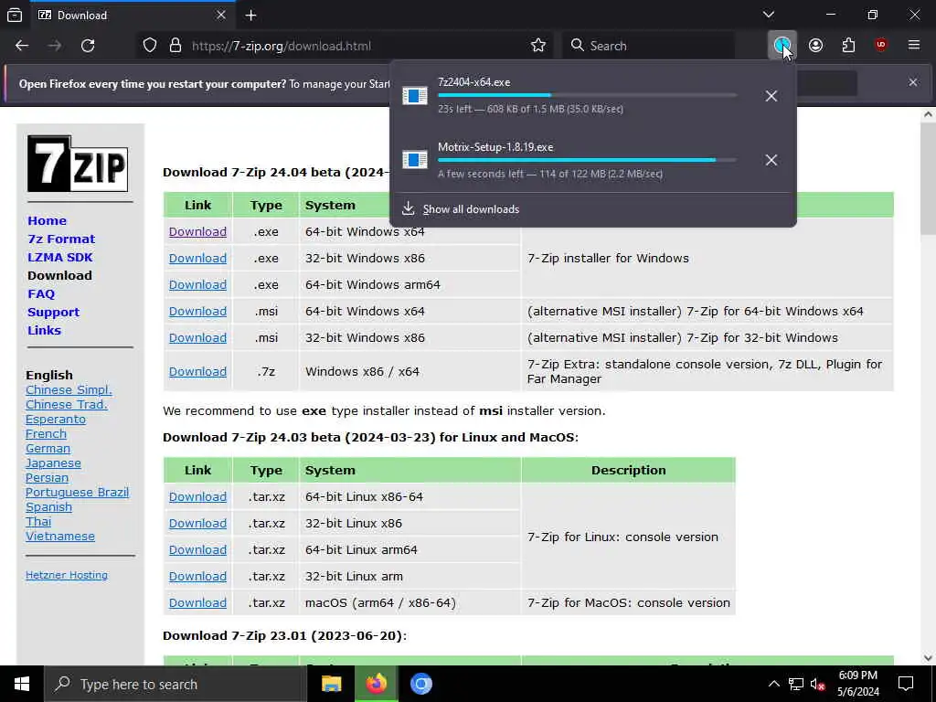Viewport: 936px width, 702px height.
Task: Close the Download tab
Action: point(221,15)
